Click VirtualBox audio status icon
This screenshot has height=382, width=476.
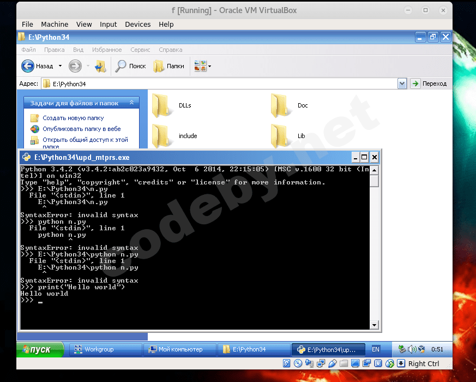point(310,363)
